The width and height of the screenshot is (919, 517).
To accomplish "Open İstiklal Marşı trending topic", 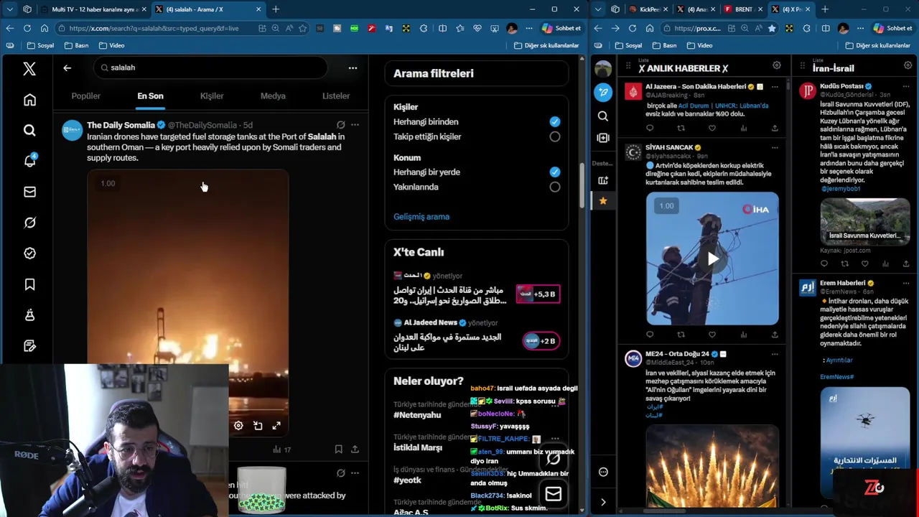I will coord(418,447).
